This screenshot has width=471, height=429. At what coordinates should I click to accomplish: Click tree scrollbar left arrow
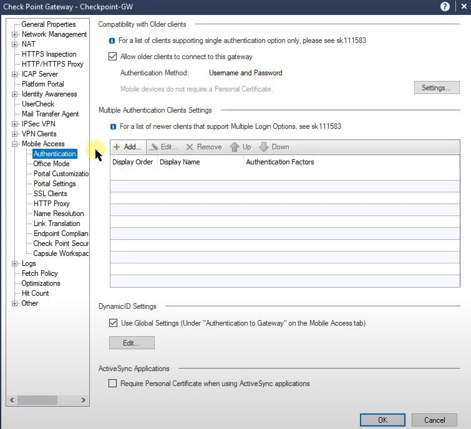(12, 400)
